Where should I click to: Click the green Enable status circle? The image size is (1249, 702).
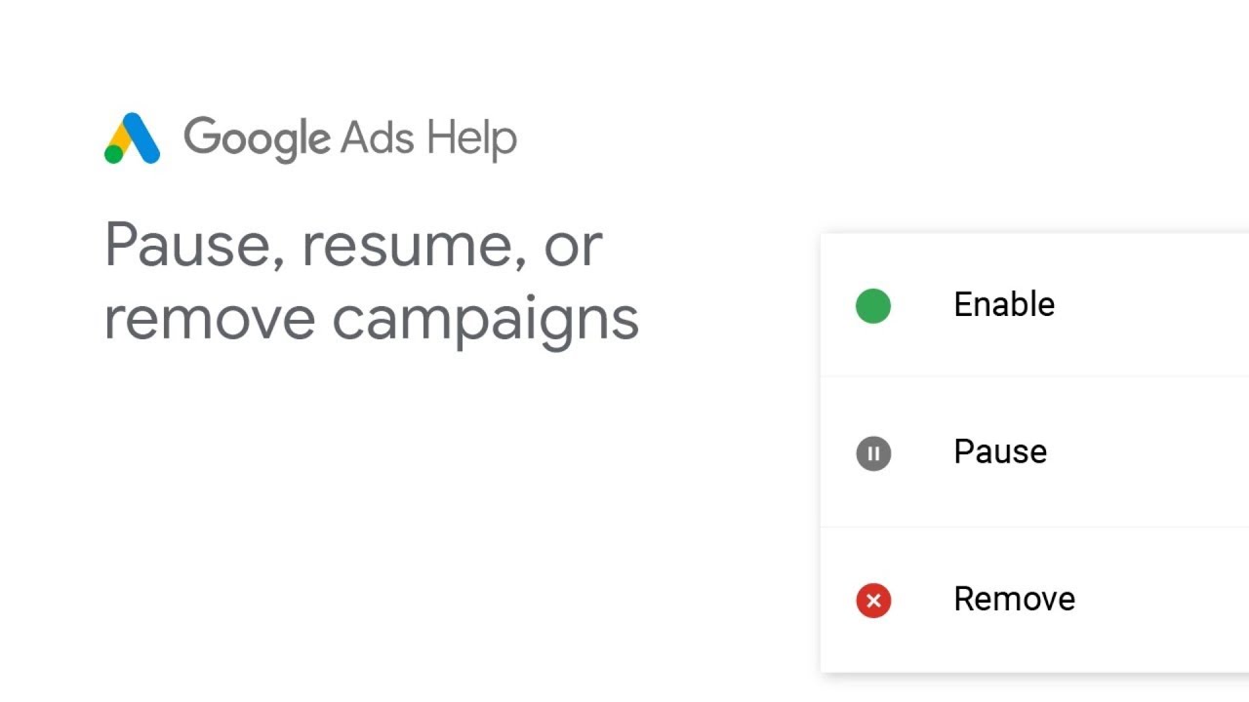873,306
